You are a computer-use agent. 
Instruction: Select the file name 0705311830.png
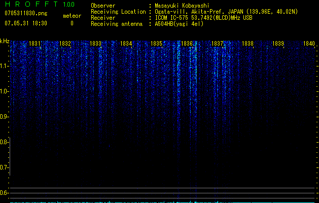tap(26, 13)
